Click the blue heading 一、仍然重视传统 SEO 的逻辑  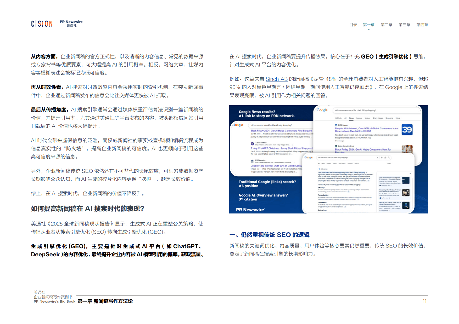click(270, 235)
